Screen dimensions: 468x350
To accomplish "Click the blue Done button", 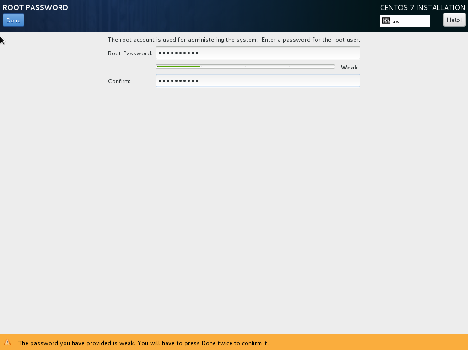I will pyautogui.click(x=13, y=20).
